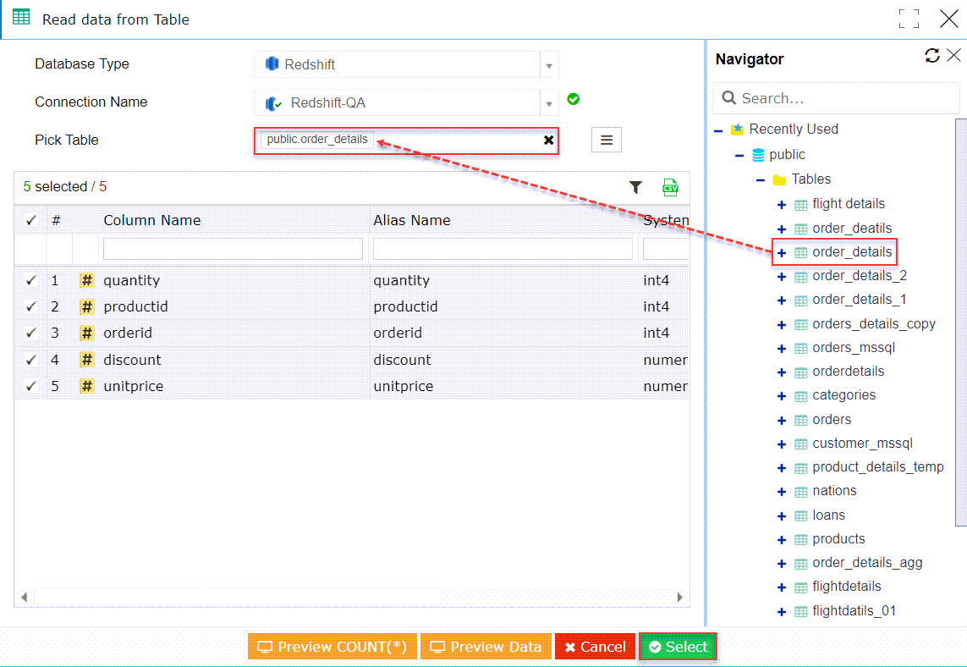
Task: Export columns with the CSV icon
Action: point(670,187)
